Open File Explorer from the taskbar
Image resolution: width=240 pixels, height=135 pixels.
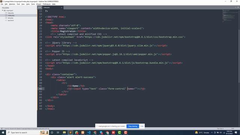tap(64, 132)
